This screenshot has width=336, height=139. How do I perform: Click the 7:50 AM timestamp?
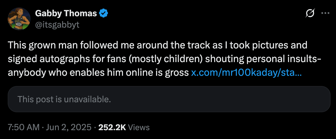click(x=23, y=127)
